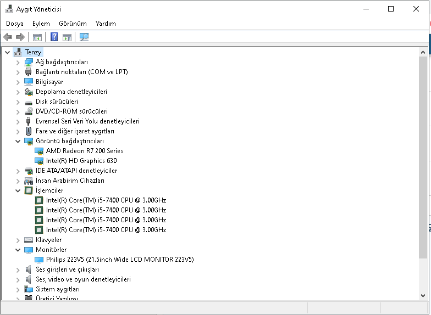Select Philips 223V5 monitor entry

tap(120, 260)
